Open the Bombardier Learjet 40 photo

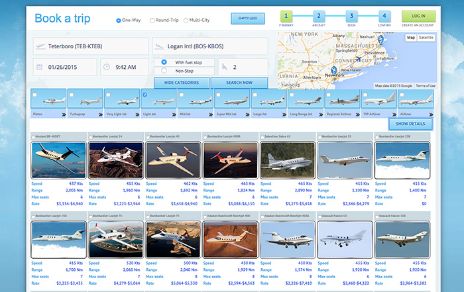(x=173, y=160)
